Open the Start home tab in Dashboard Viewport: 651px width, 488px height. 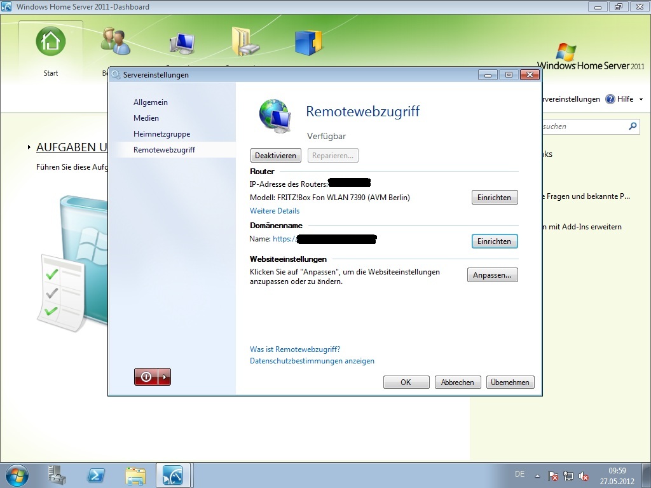51,51
